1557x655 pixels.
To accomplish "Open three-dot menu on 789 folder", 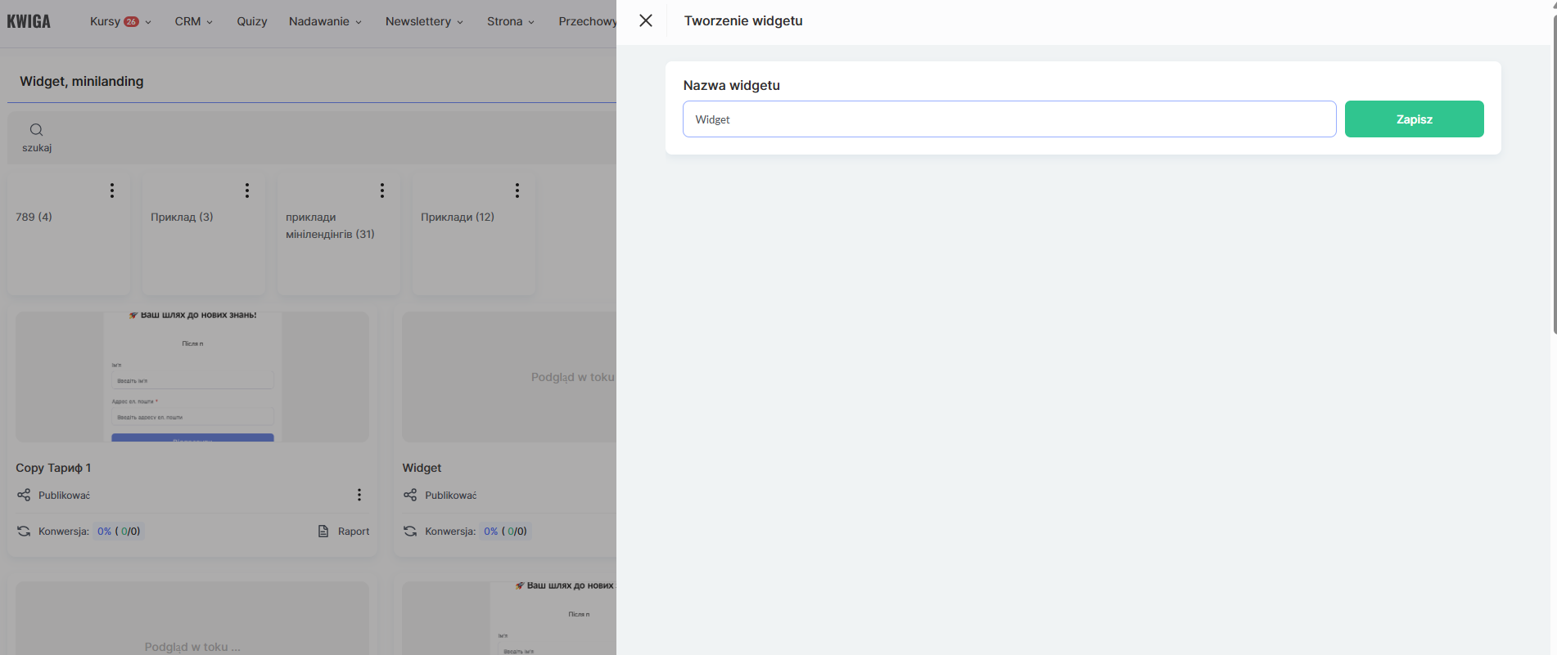I will pos(112,191).
